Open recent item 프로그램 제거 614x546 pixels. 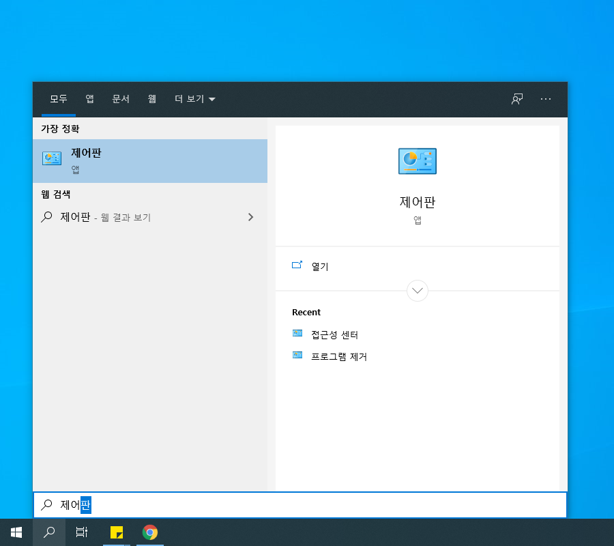[x=339, y=357]
